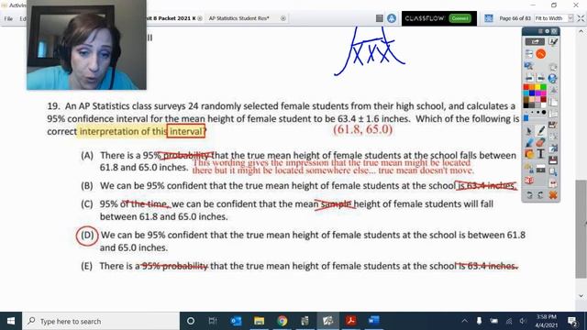Open the Windows Start menu
Viewport: 587px width, 330px height.
[x=11, y=321]
